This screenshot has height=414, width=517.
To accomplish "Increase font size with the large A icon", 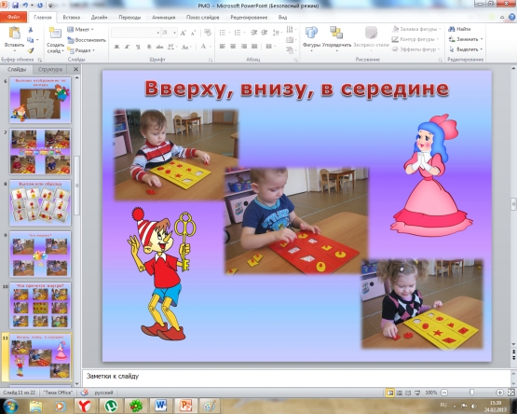I will [184, 33].
